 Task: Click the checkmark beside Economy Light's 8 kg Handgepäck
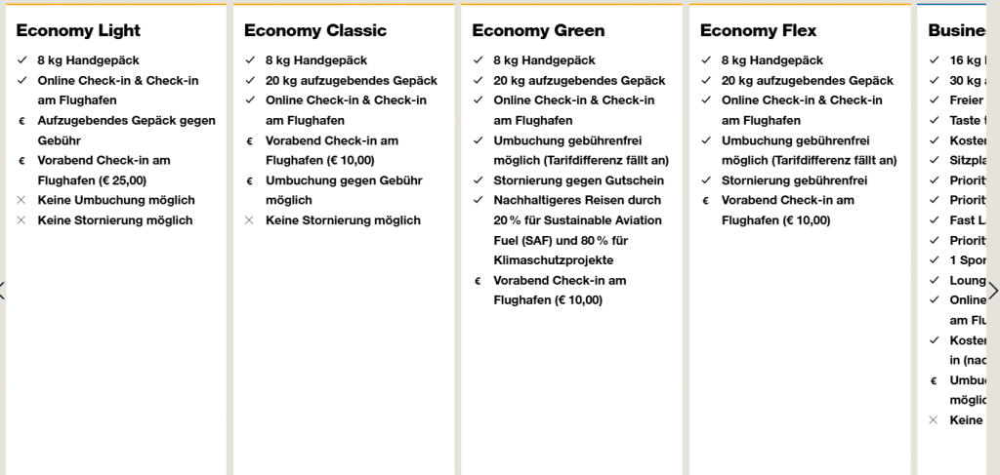point(22,60)
